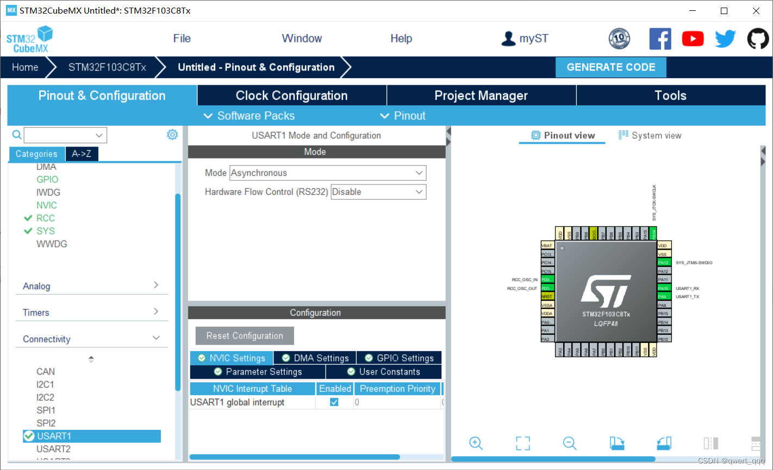Select RCC in System Core list
The image size is (773, 470).
tap(46, 218)
